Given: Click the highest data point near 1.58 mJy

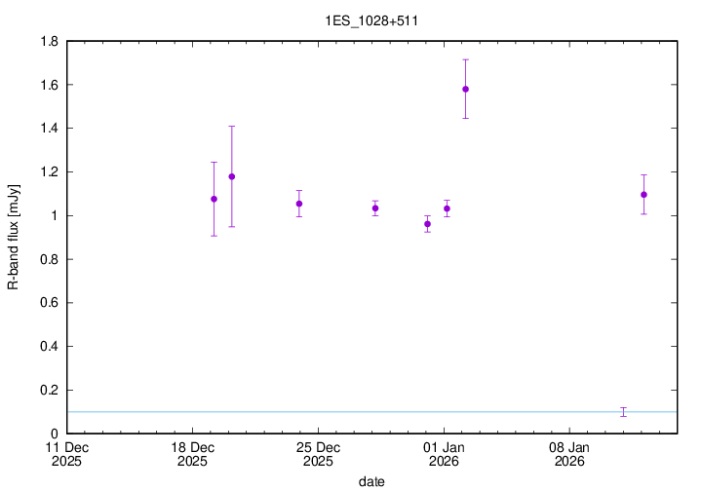Looking at the screenshot, I should tap(465, 89).
